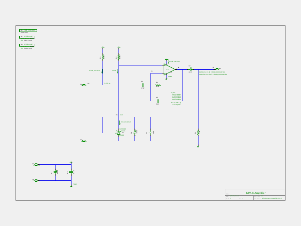Click the output level annotation lines near the output port
The width and height of the screenshot is (301, 226).
click(x=213, y=73)
